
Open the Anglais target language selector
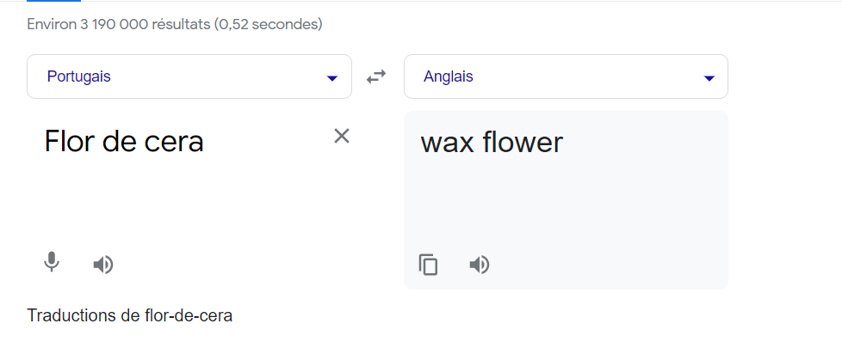pyautogui.click(x=565, y=77)
